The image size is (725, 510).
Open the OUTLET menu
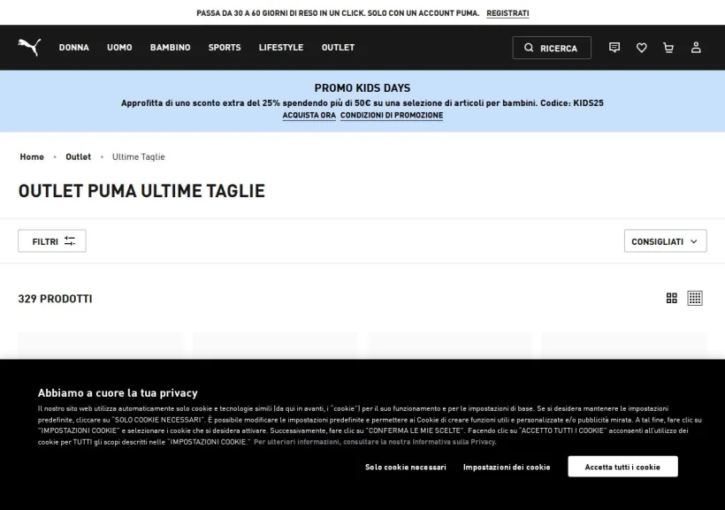pyautogui.click(x=338, y=47)
